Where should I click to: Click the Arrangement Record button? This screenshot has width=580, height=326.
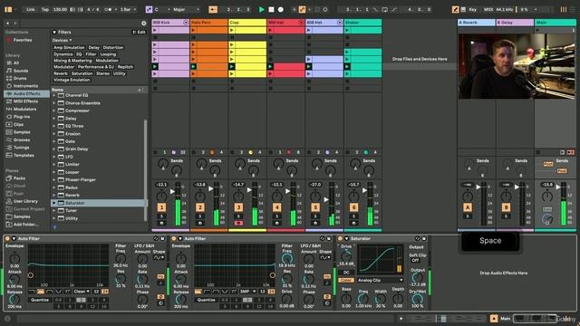[281, 10]
